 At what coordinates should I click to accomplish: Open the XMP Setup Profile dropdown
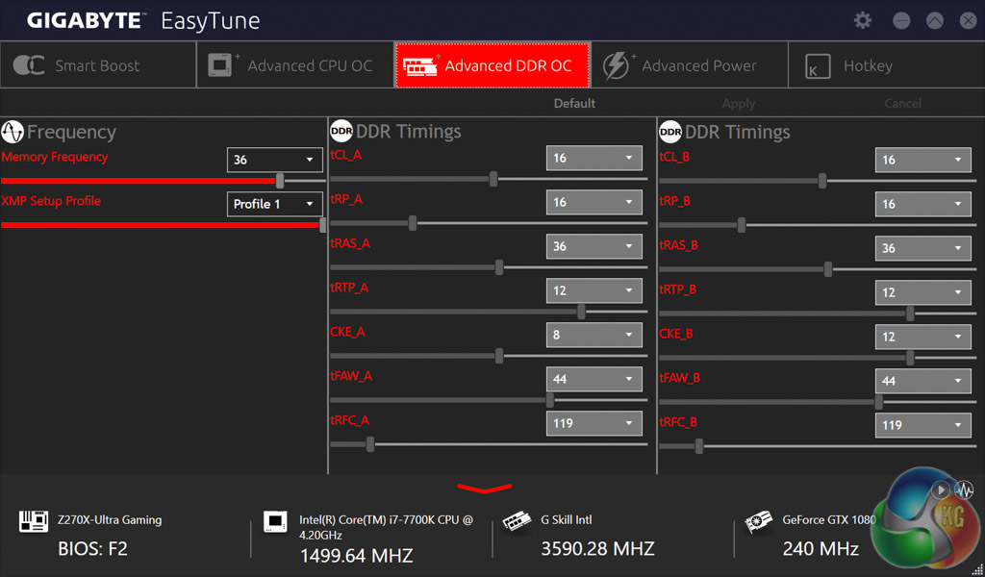(x=274, y=204)
